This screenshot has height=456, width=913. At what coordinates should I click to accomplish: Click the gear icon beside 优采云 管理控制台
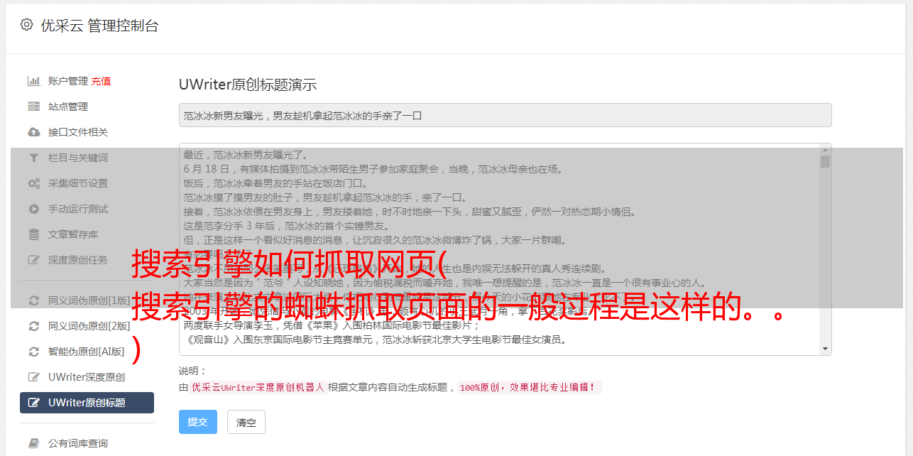coord(26,25)
